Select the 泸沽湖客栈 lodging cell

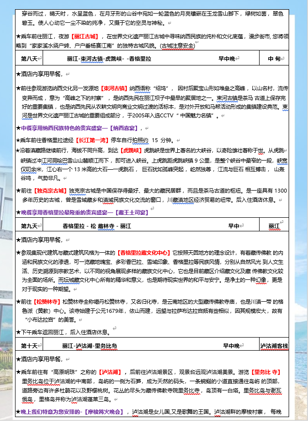[274, 344]
